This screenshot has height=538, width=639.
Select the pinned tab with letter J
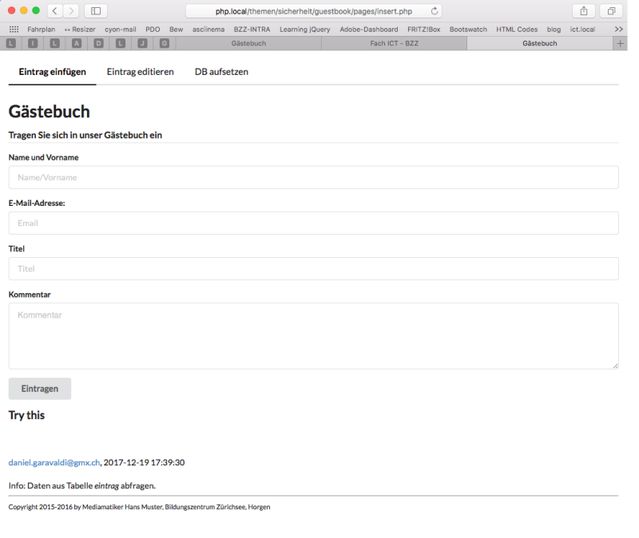point(141,43)
